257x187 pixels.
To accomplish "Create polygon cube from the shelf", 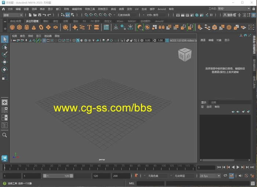I will point(19,27).
